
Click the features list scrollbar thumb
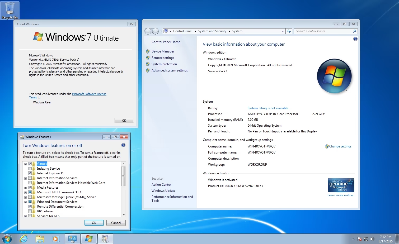[x=123, y=176]
